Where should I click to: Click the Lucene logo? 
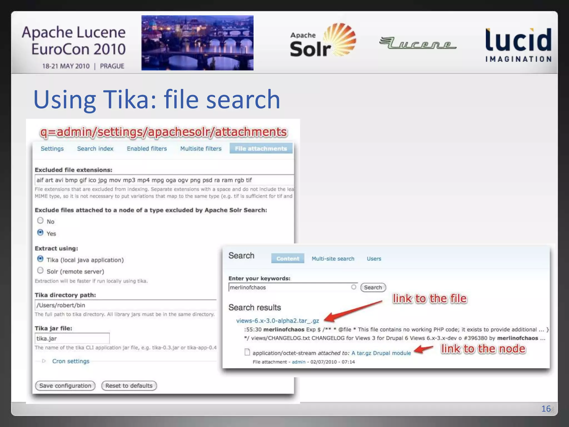[418, 43]
